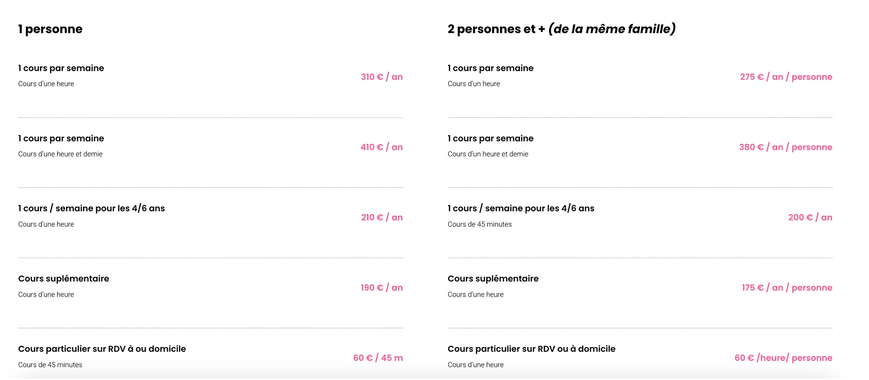
Task: Click "Cours suplémentaire" title beside 175 € price
Action: pyautogui.click(x=493, y=279)
